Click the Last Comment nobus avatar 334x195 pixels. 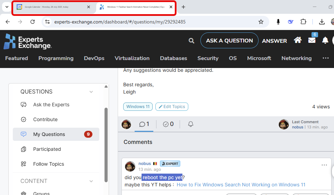284,124
